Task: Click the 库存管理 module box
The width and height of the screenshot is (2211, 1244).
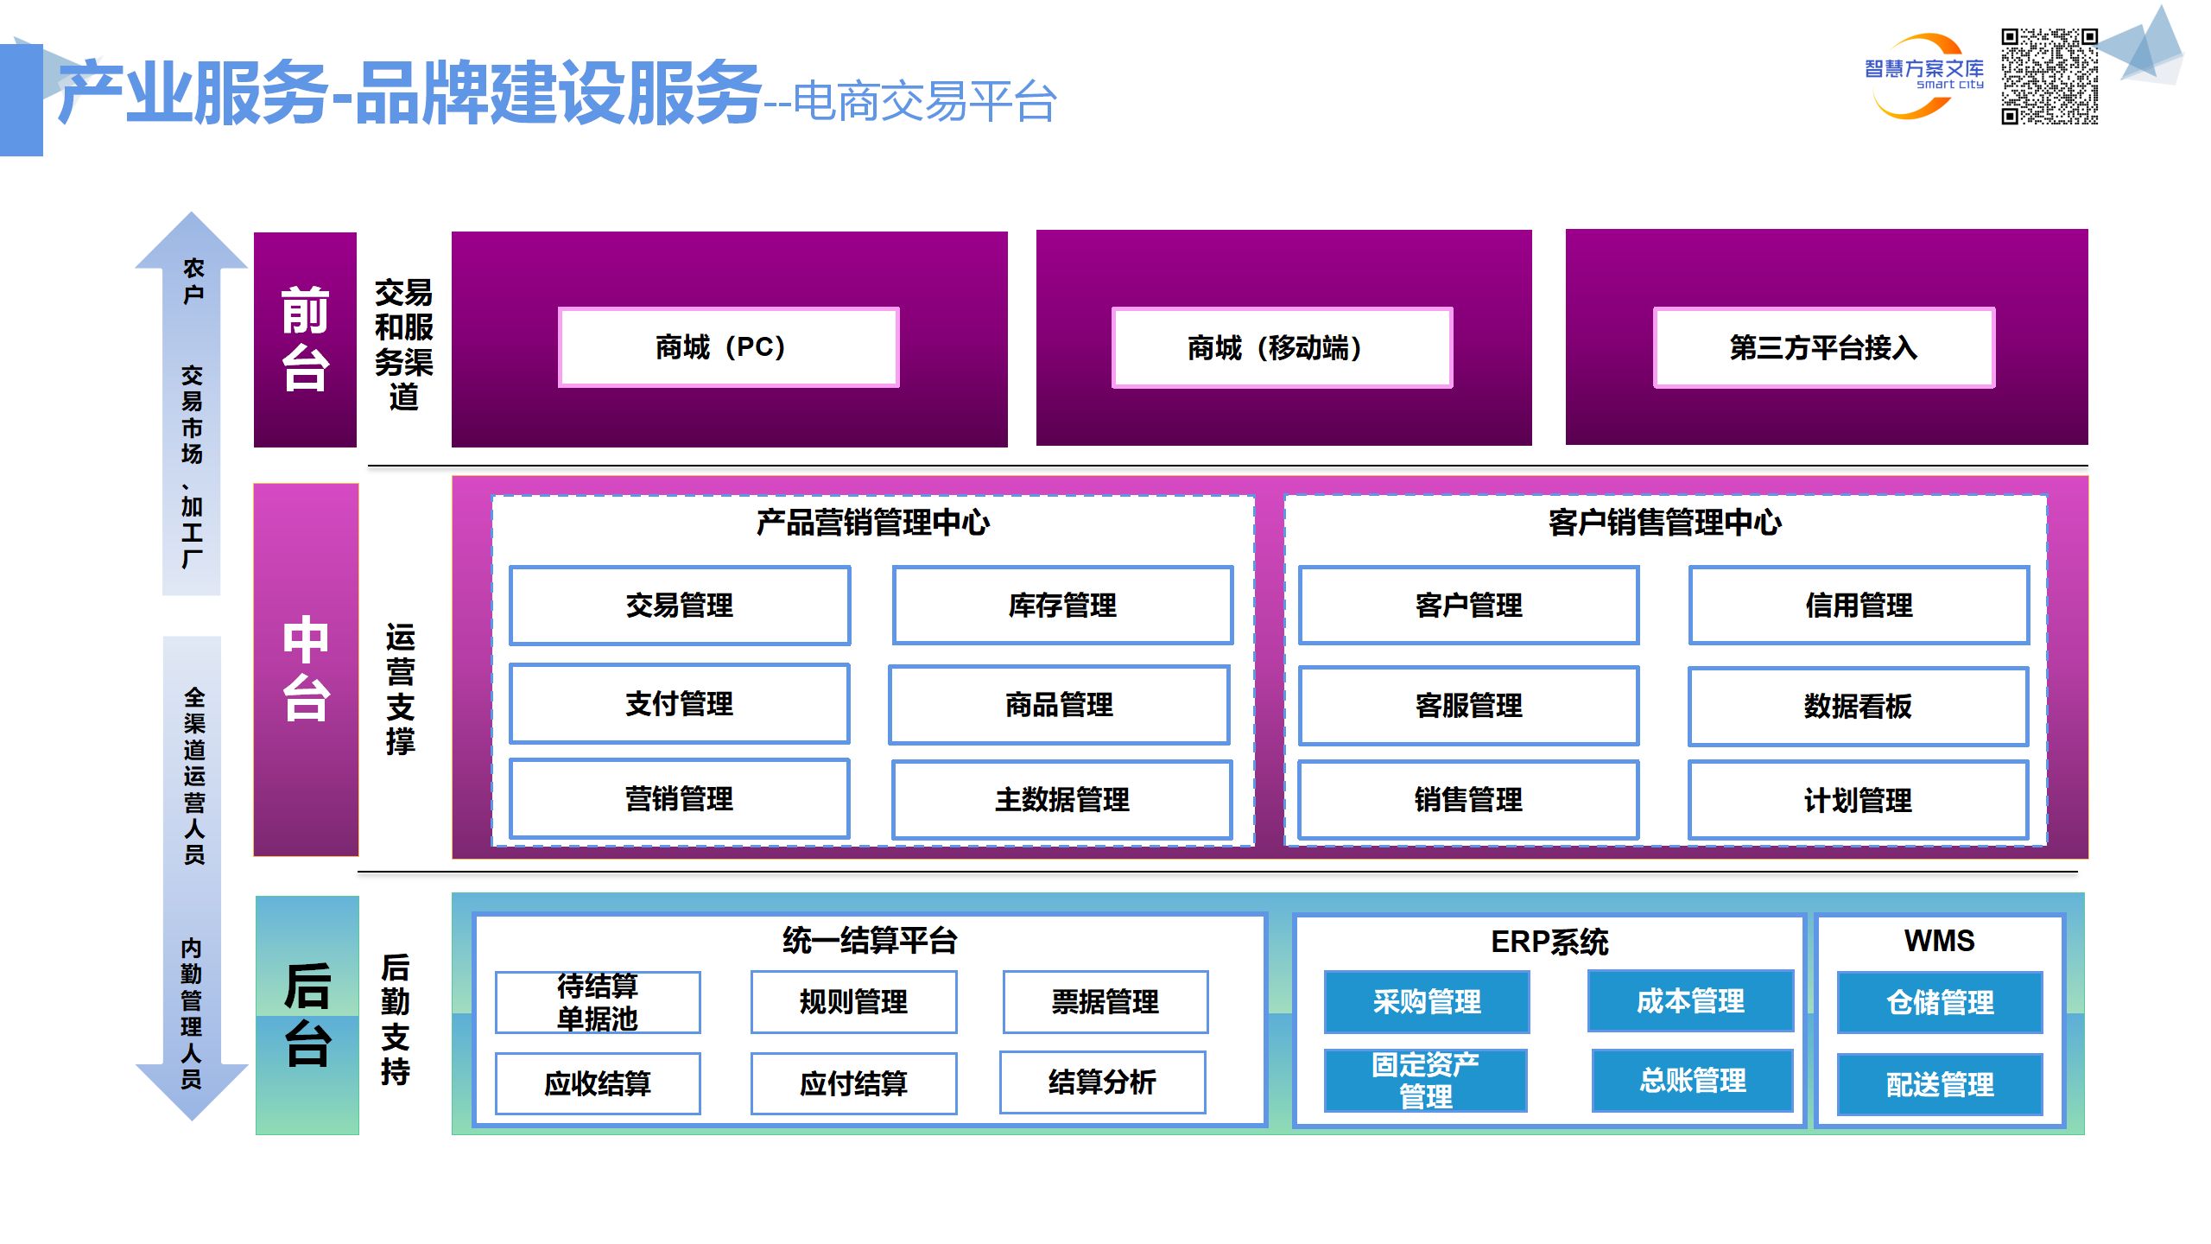Action: [x=1062, y=606]
